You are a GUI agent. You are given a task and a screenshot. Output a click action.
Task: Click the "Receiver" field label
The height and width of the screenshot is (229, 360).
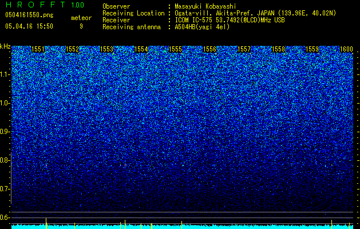pos(116,20)
